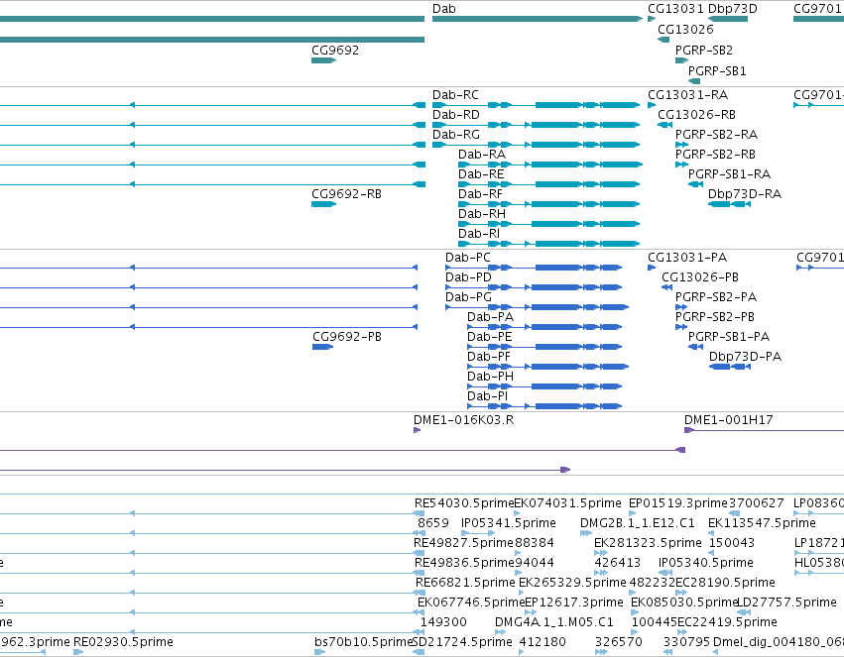Select the bs70b10.5prime EST label

point(363,642)
